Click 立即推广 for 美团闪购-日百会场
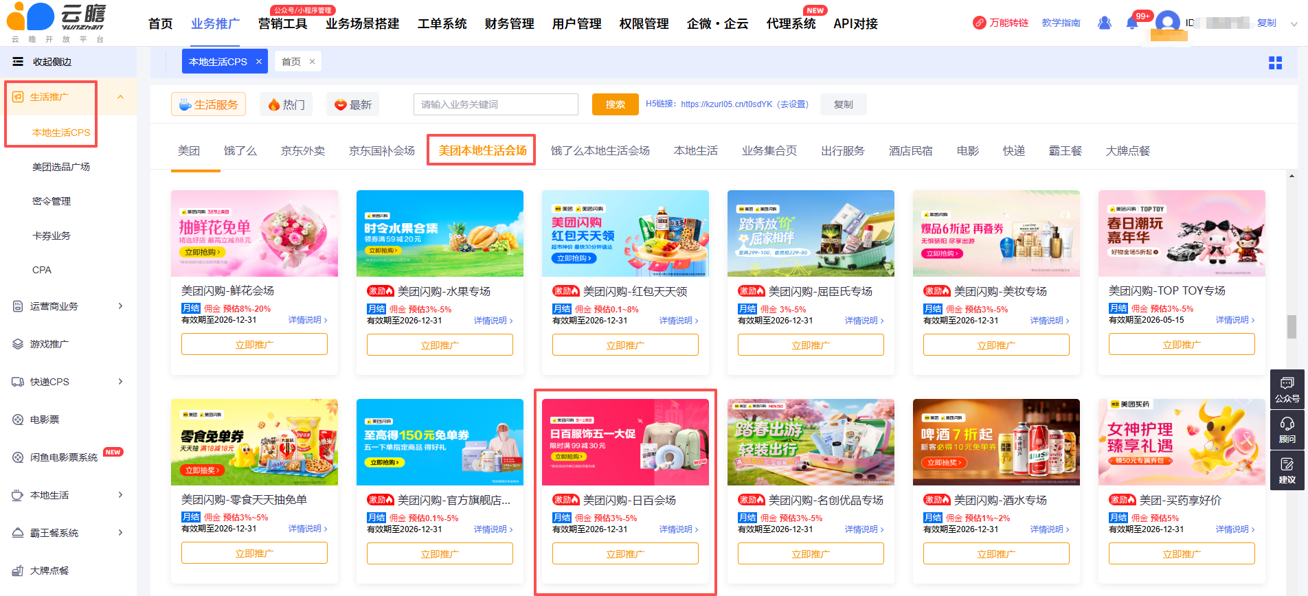This screenshot has width=1308, height=596. [625, 554]
